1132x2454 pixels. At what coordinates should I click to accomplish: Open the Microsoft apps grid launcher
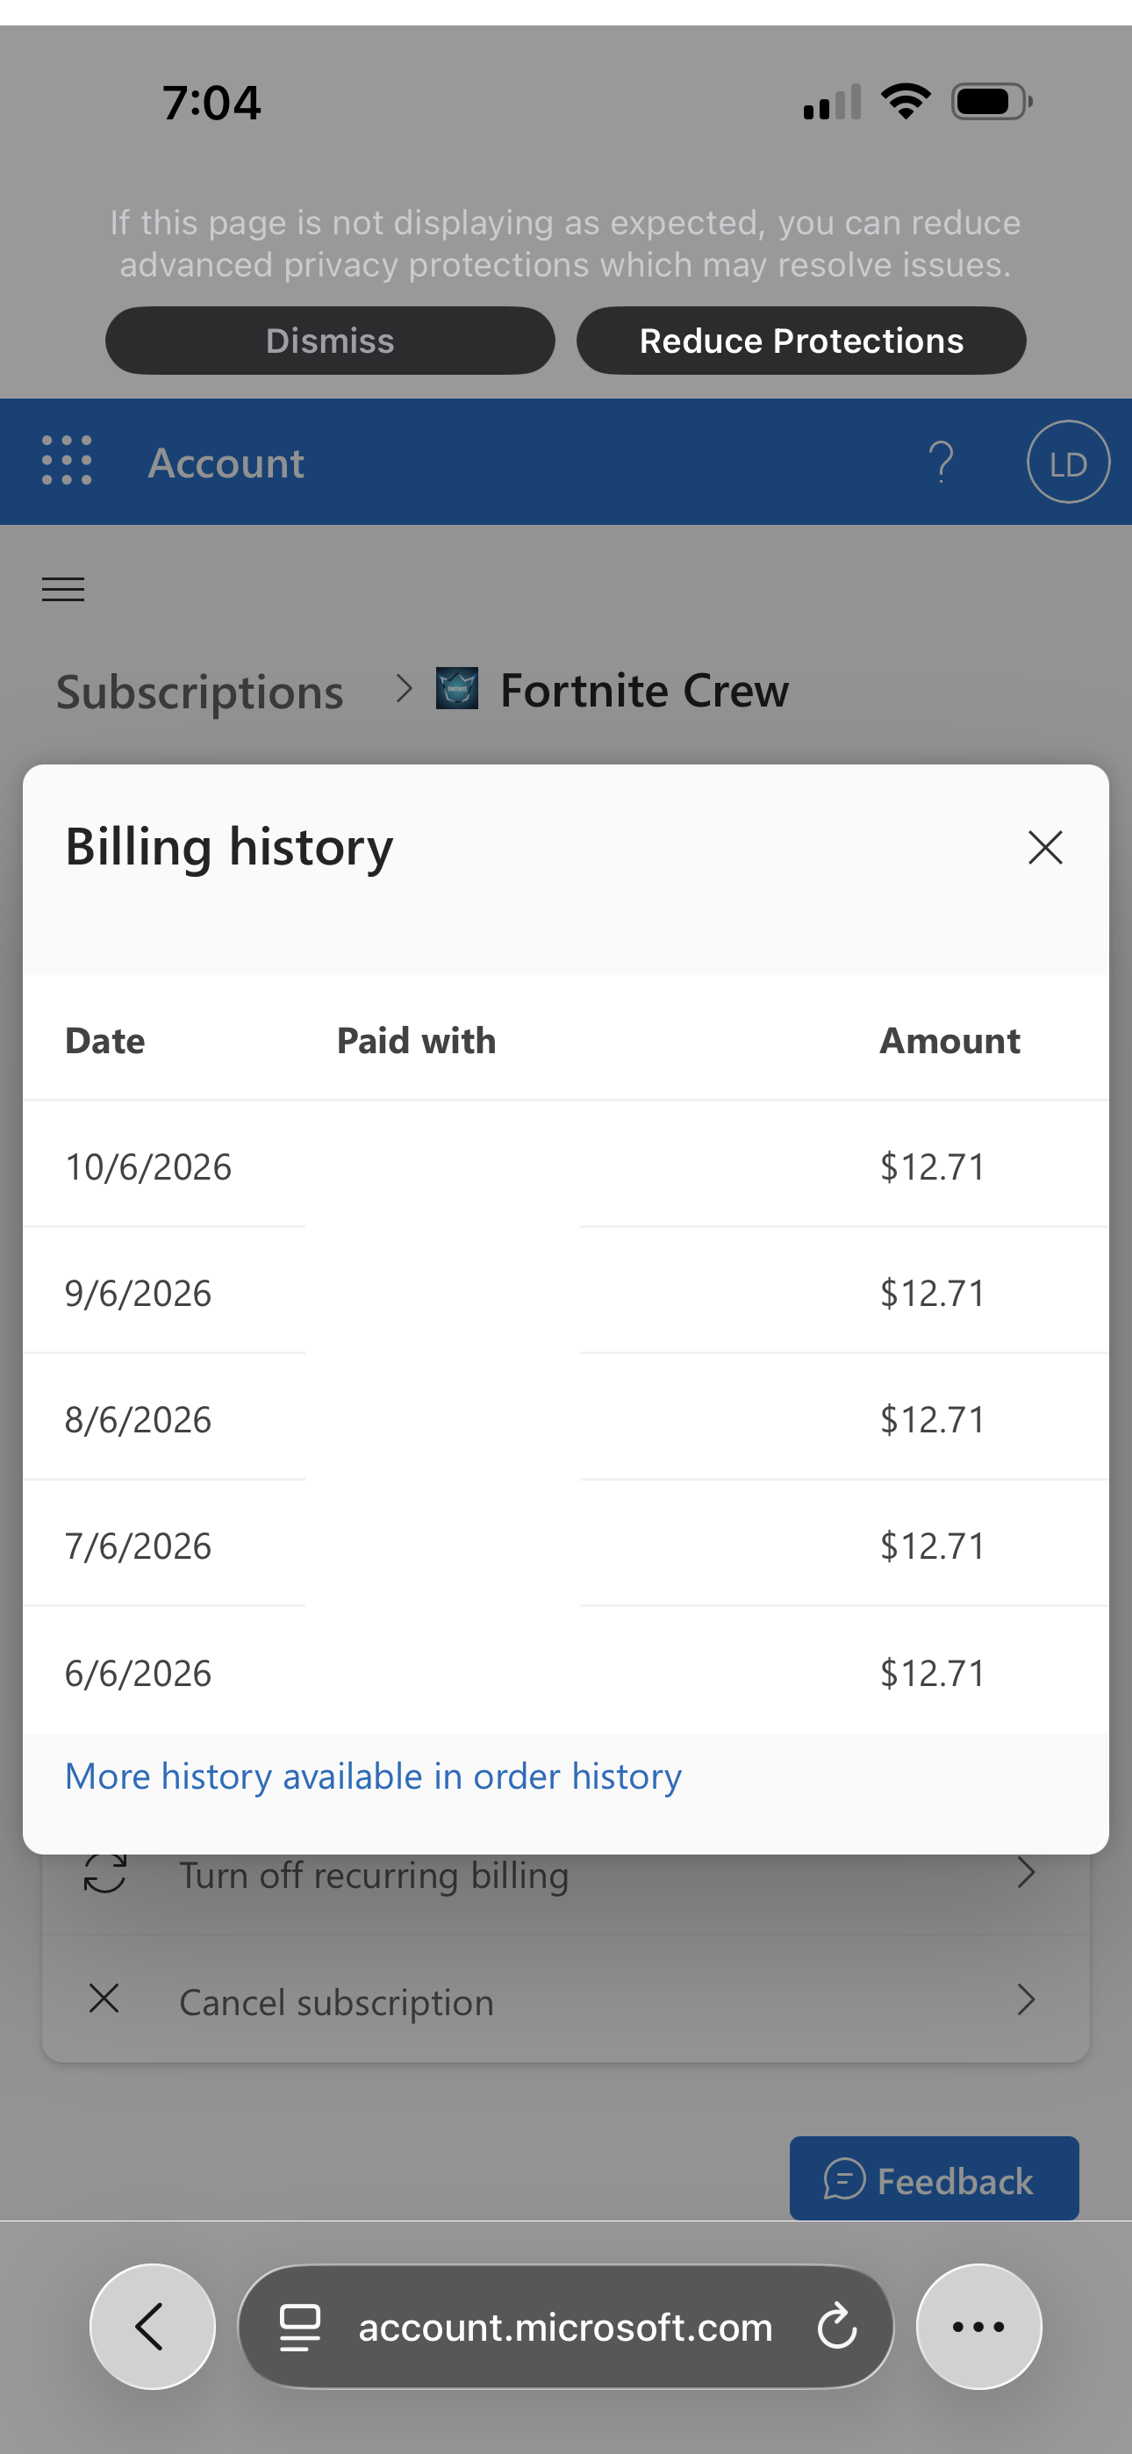(x=67, y=461)
